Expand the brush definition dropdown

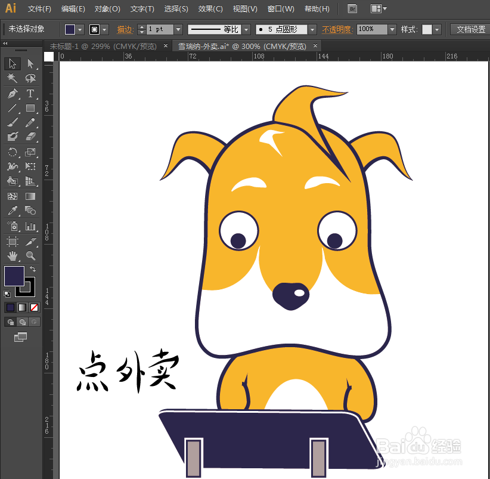click(311, 29)
